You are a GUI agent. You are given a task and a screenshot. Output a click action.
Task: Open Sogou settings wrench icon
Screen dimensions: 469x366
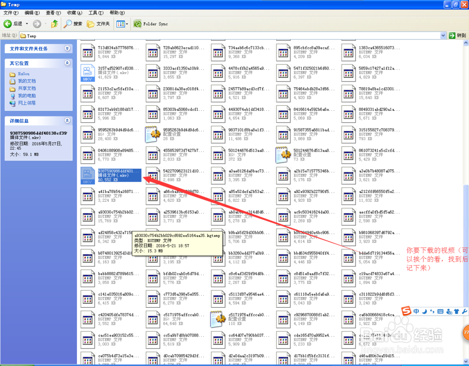tap(464, 312)
